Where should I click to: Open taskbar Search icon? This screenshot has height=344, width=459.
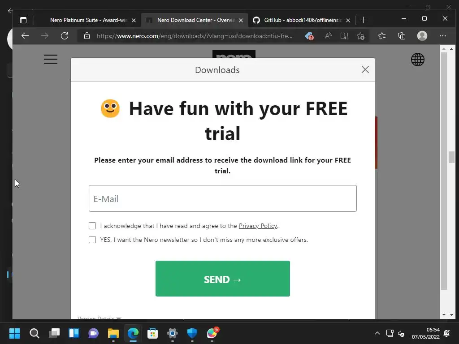(34, 333)
